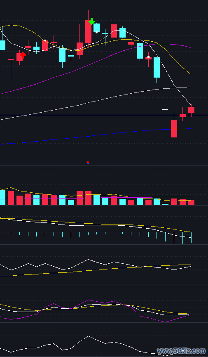Click the shortest cyan volume bar
The height and width of the screenshot is (357, 208).
pos(165,204)
